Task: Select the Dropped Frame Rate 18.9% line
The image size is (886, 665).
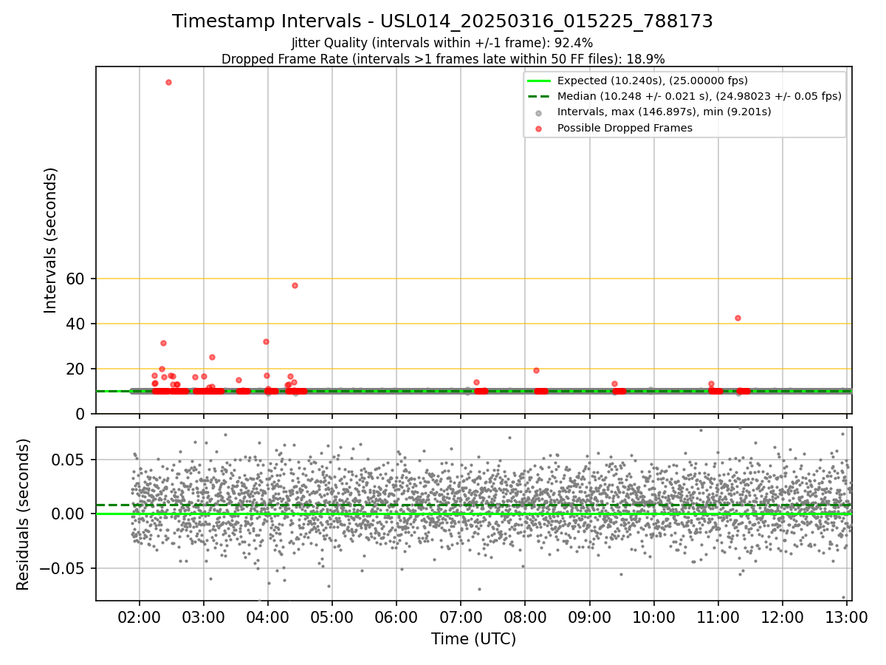Action: tap(443, 59)
